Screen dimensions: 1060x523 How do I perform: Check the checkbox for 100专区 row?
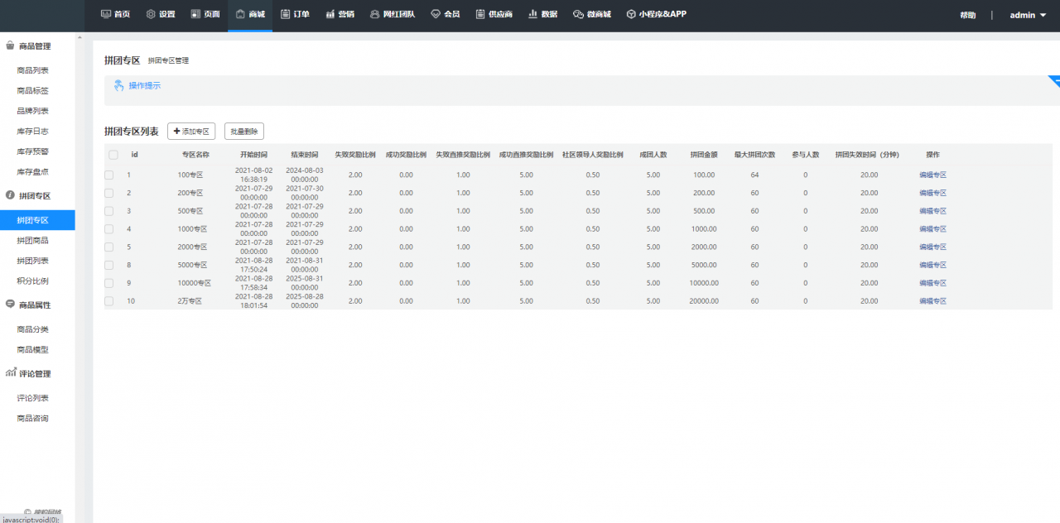click(109, 175)
